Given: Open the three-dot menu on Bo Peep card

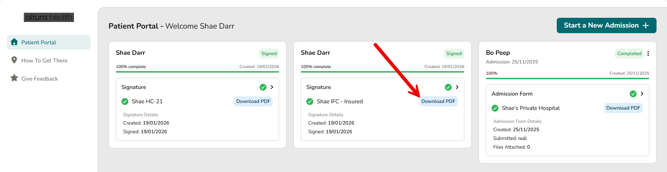Looking at the screenshot, I should [648, 53].
